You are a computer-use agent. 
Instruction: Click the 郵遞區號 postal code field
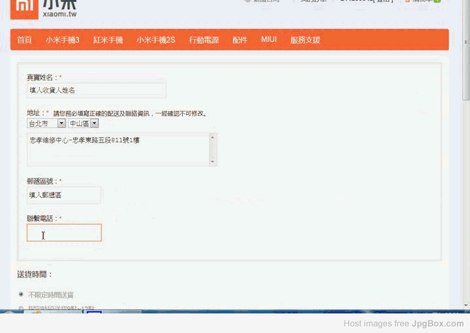coord(63,195)
